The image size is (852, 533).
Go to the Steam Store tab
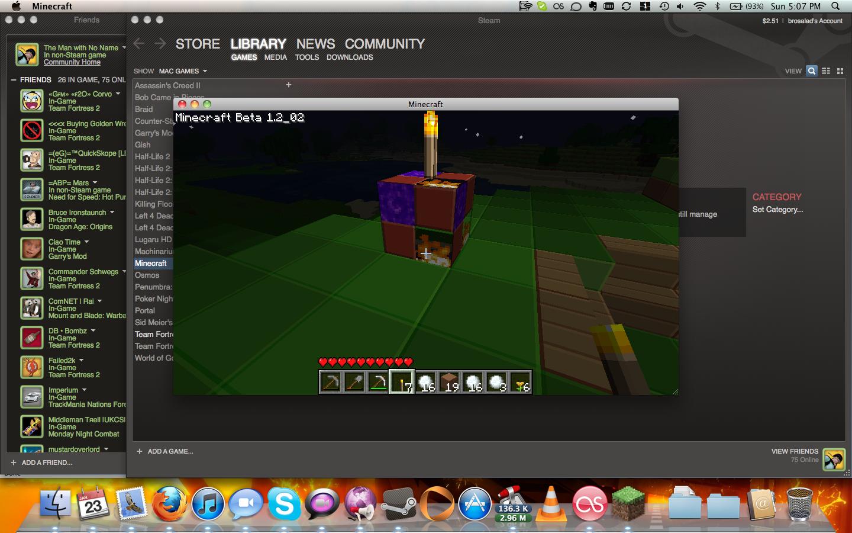[x=198, y=44]
